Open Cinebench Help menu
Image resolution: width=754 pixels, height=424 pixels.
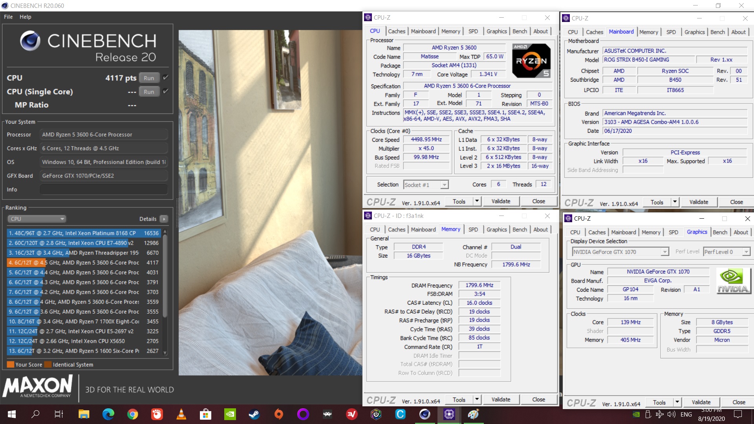click(26, 17)
